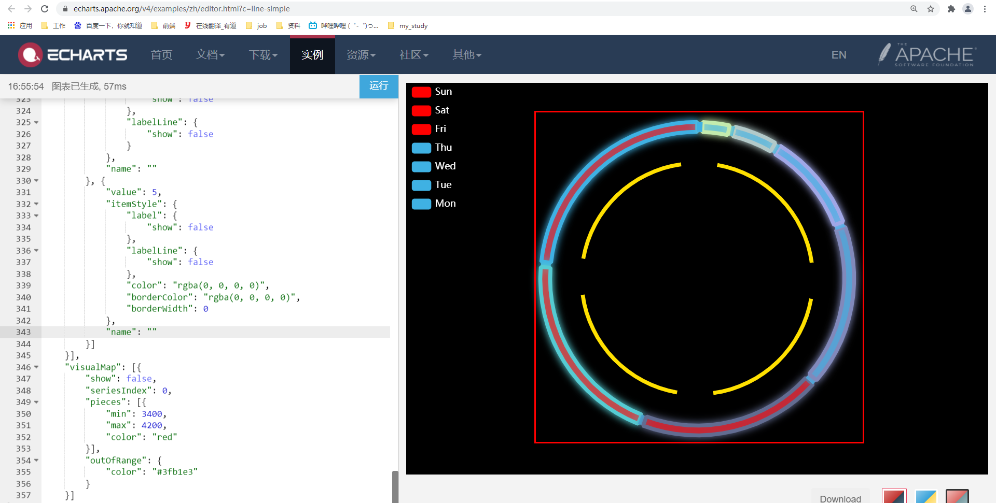Open the zoom magnifier icon in address bar
Screen dimensions: 996x503
tap(914, 9)
